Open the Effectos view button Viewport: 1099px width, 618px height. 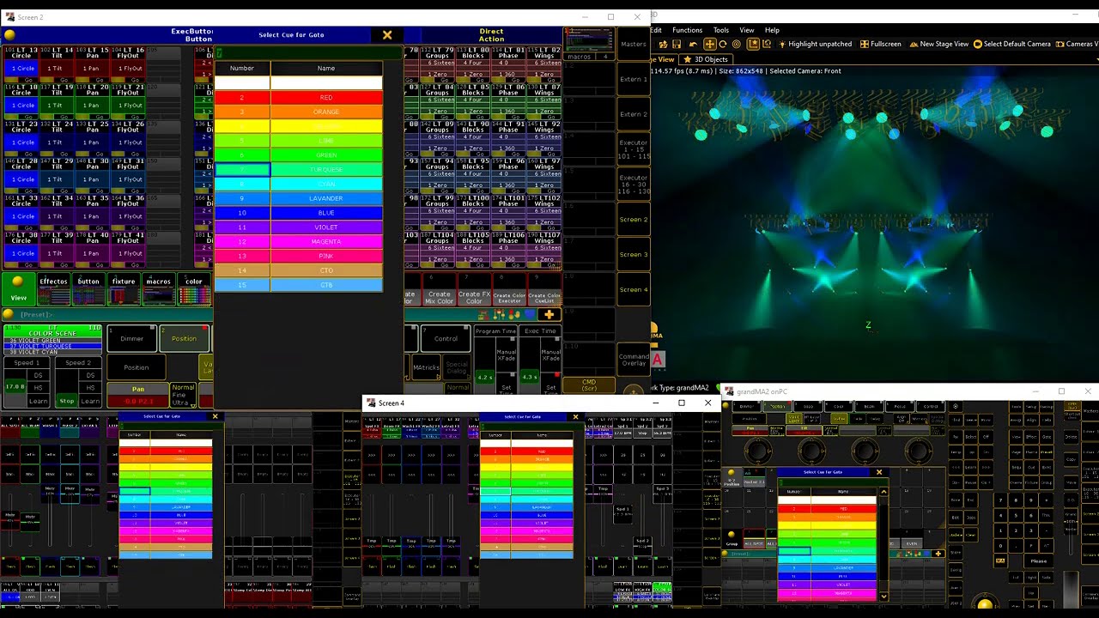point(53,290)
